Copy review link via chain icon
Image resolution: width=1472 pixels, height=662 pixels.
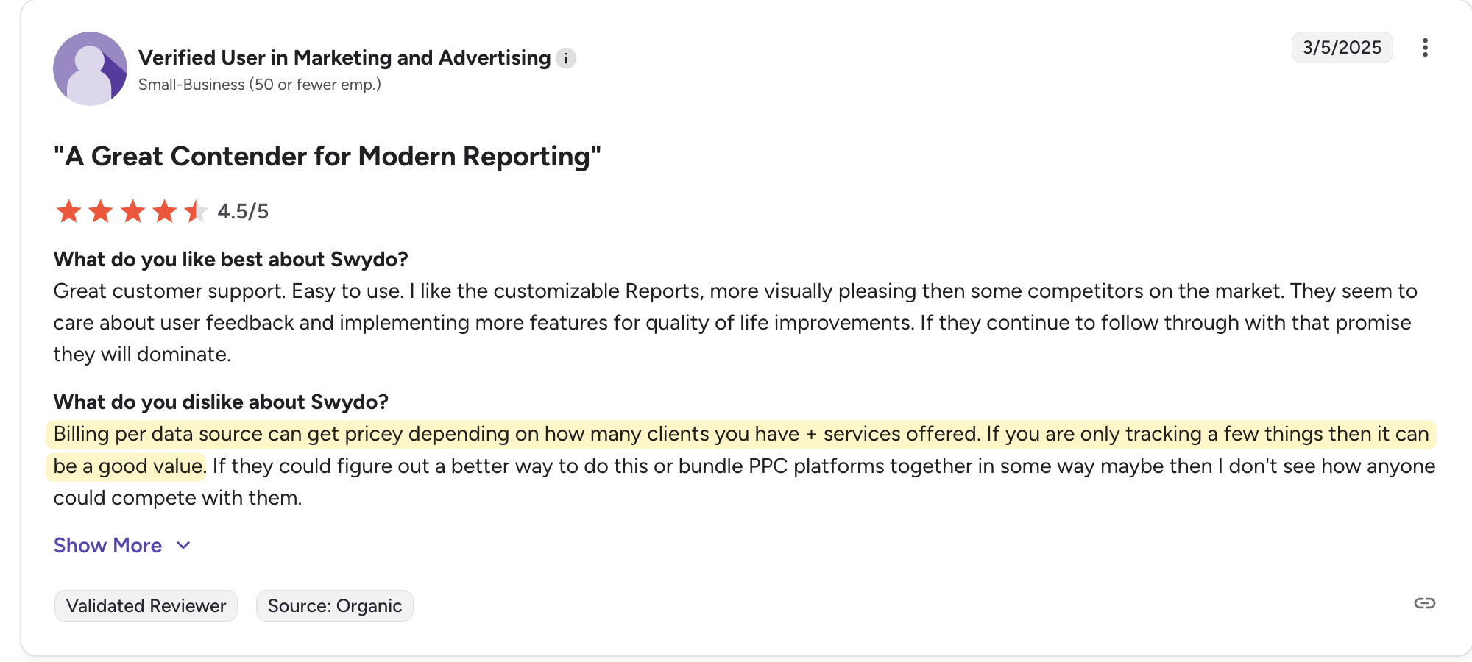pyautogui.click(x=1425, y=603)
